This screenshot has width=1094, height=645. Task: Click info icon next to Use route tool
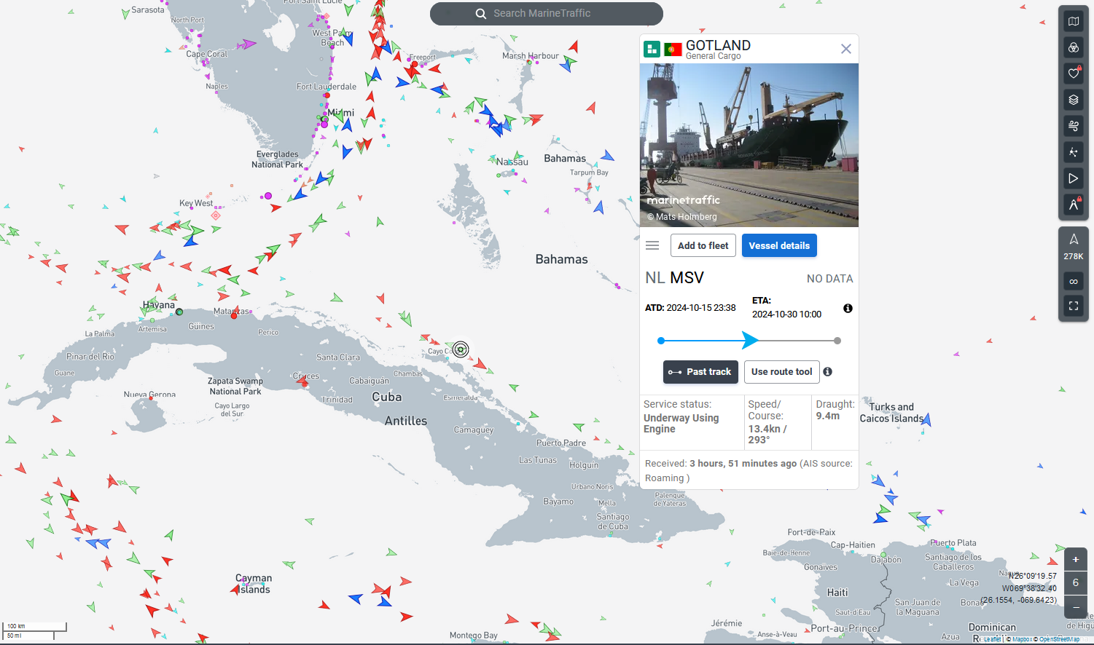828,371
